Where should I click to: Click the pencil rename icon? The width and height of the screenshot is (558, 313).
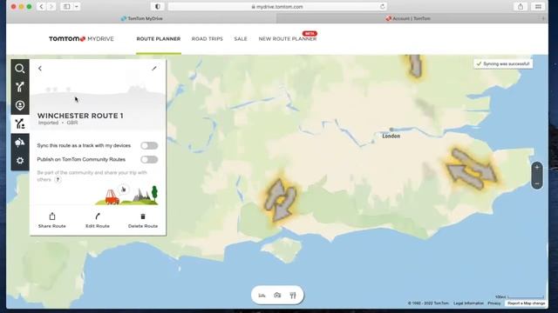click(x=154, y=69)
